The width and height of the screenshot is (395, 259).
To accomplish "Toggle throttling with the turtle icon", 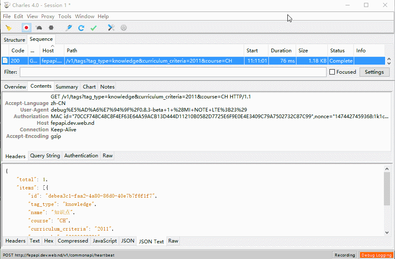I will (39, 28).
